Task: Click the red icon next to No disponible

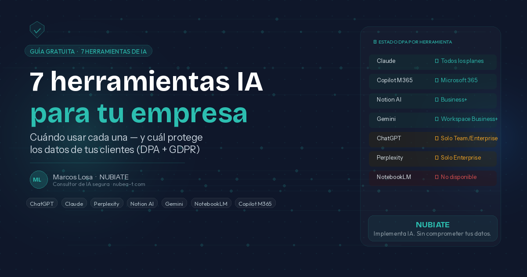Action: click(436, 177)
